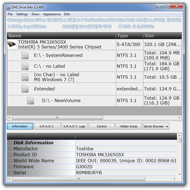Open the Info menu
Viewport: 190px width, 190px height.
[67, 14]
